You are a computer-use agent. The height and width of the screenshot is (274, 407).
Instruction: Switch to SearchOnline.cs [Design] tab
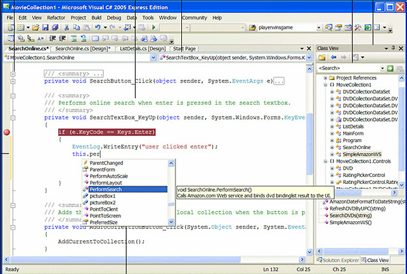pyautogui.click(x=83, y=49)
